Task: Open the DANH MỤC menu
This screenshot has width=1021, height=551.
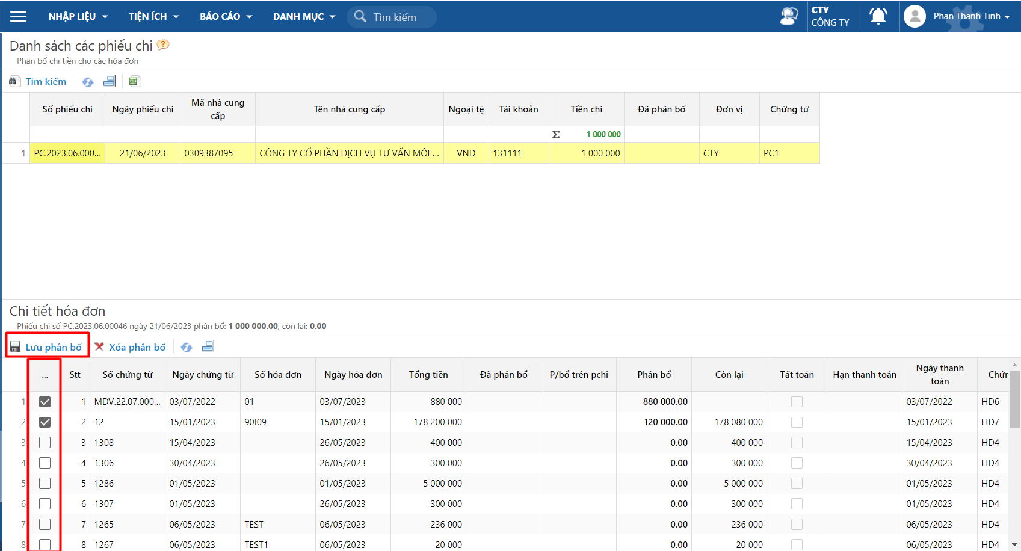Action: tap(304, 16)
